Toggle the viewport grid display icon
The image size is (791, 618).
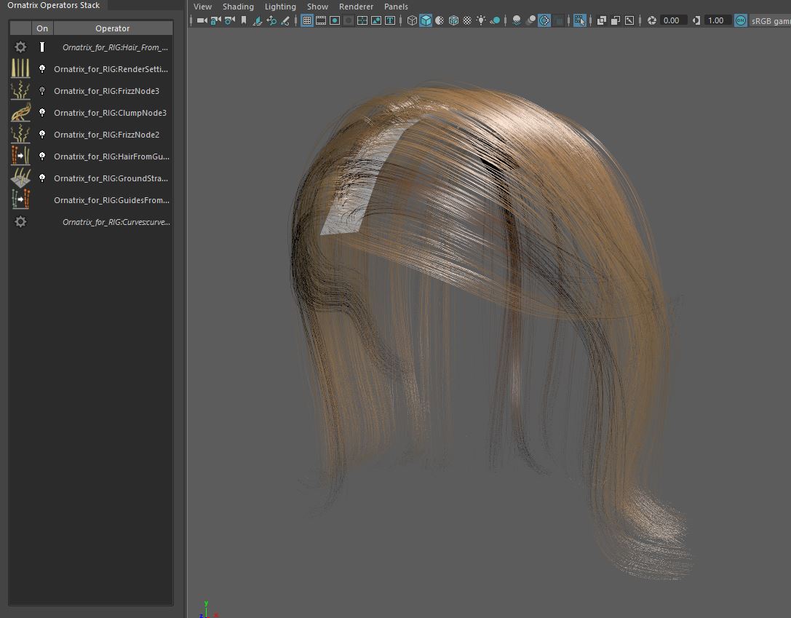[x=307, y=20]
